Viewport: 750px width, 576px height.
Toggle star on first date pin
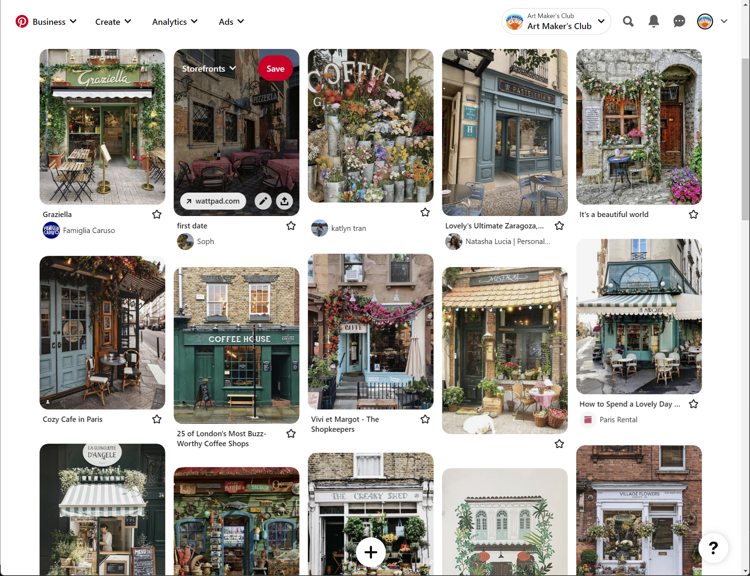coord(291,226)
